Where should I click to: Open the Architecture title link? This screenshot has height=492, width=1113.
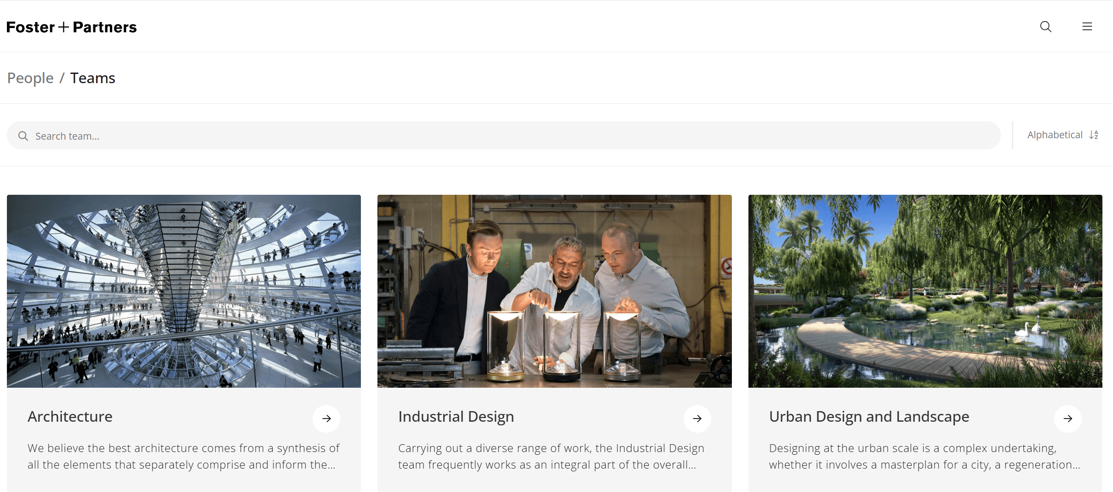coord(70,417)
